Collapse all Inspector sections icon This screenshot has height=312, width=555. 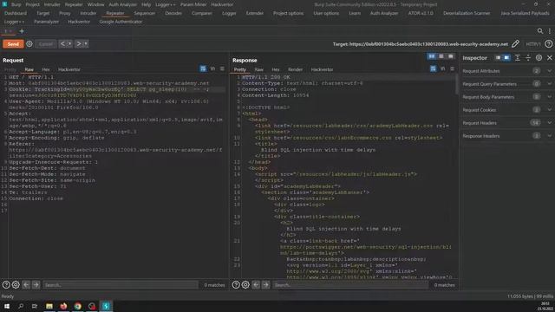coord(528,58)
